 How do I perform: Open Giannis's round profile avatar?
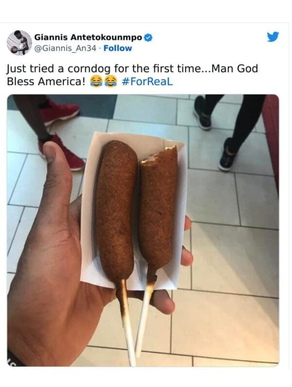click(x=19, y=43)
